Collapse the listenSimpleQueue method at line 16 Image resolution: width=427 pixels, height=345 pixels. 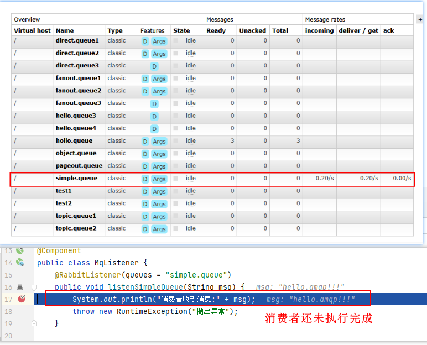[34, 287]
